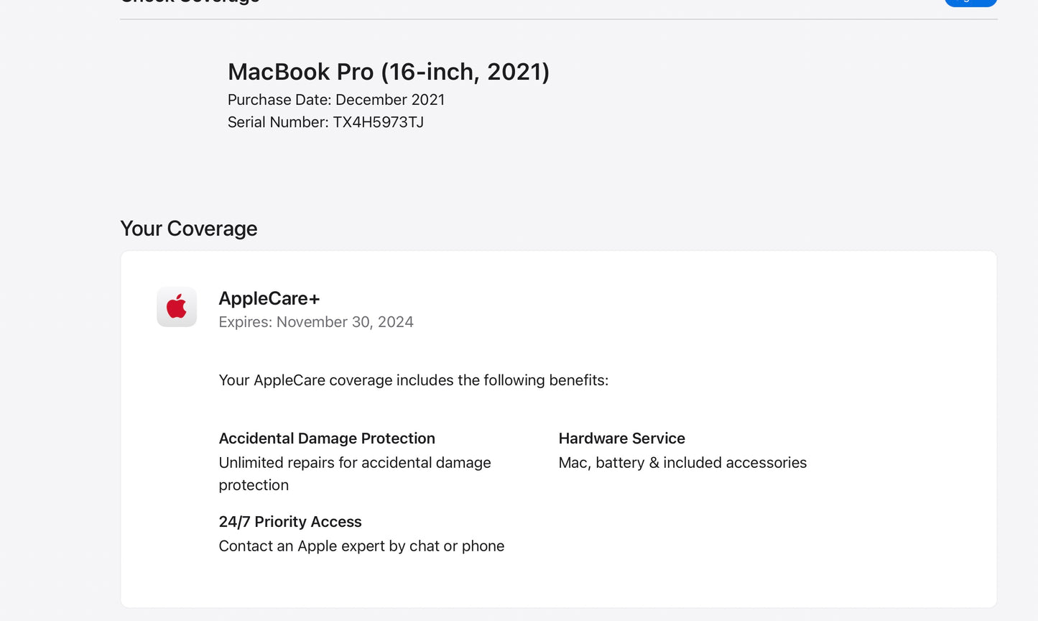Click the Apple logo icon beside AppleCare+
Image resolution: width=1038 pixels, height=621 pixels.
[176, 306]
